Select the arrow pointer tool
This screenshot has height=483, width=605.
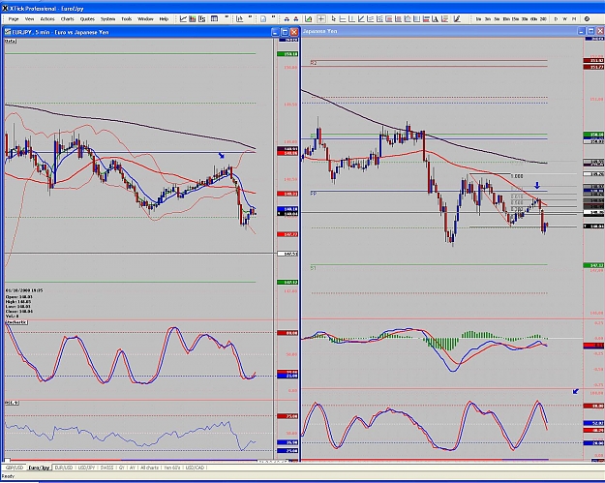pos(334,19)
